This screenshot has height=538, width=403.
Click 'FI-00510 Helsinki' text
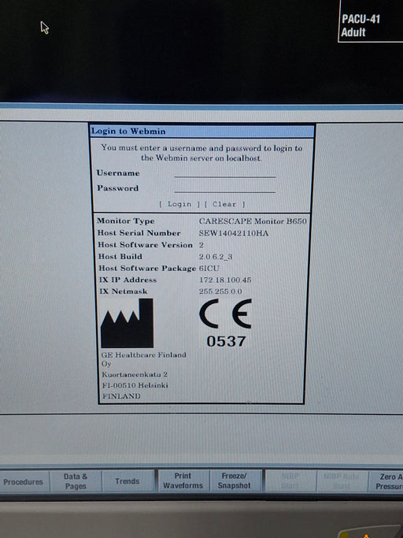point(135,385)
